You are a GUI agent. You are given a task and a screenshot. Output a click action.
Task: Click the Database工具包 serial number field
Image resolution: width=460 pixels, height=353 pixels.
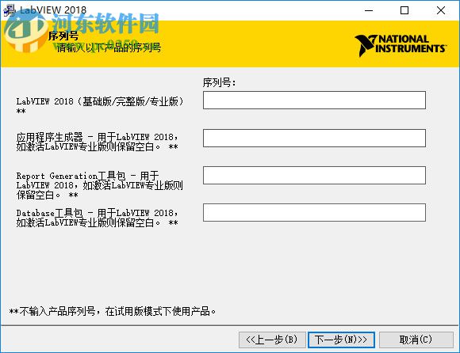[314, 212]
